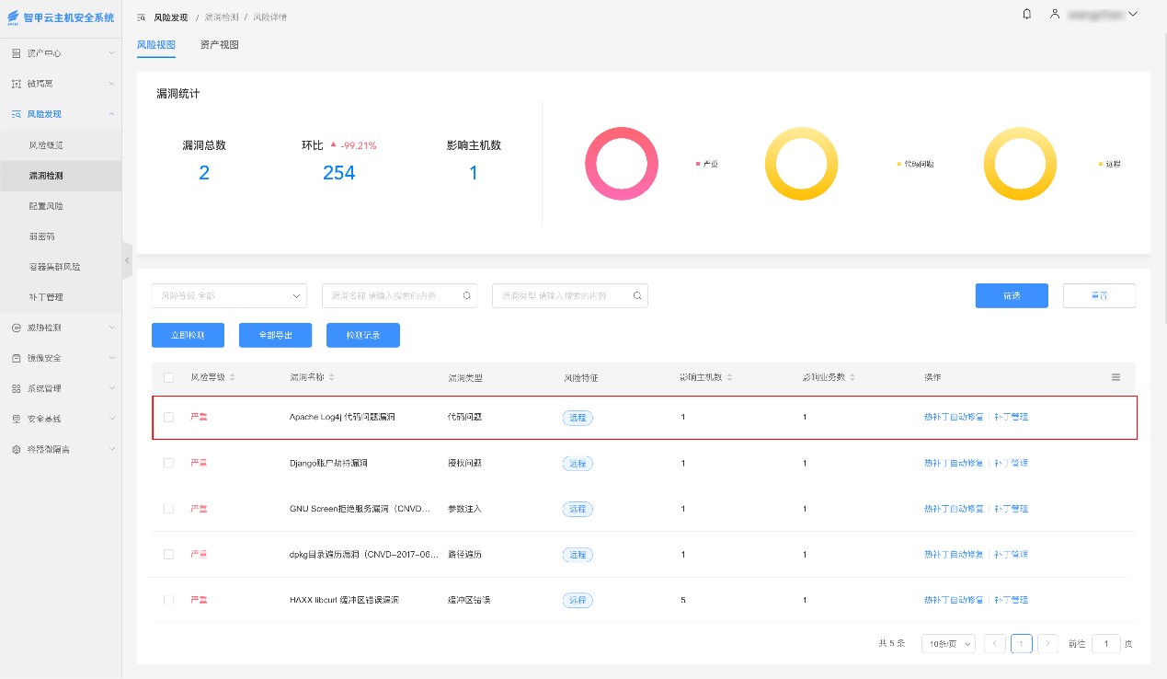Open the user account avatar icon

click(x=1056, y=15)
